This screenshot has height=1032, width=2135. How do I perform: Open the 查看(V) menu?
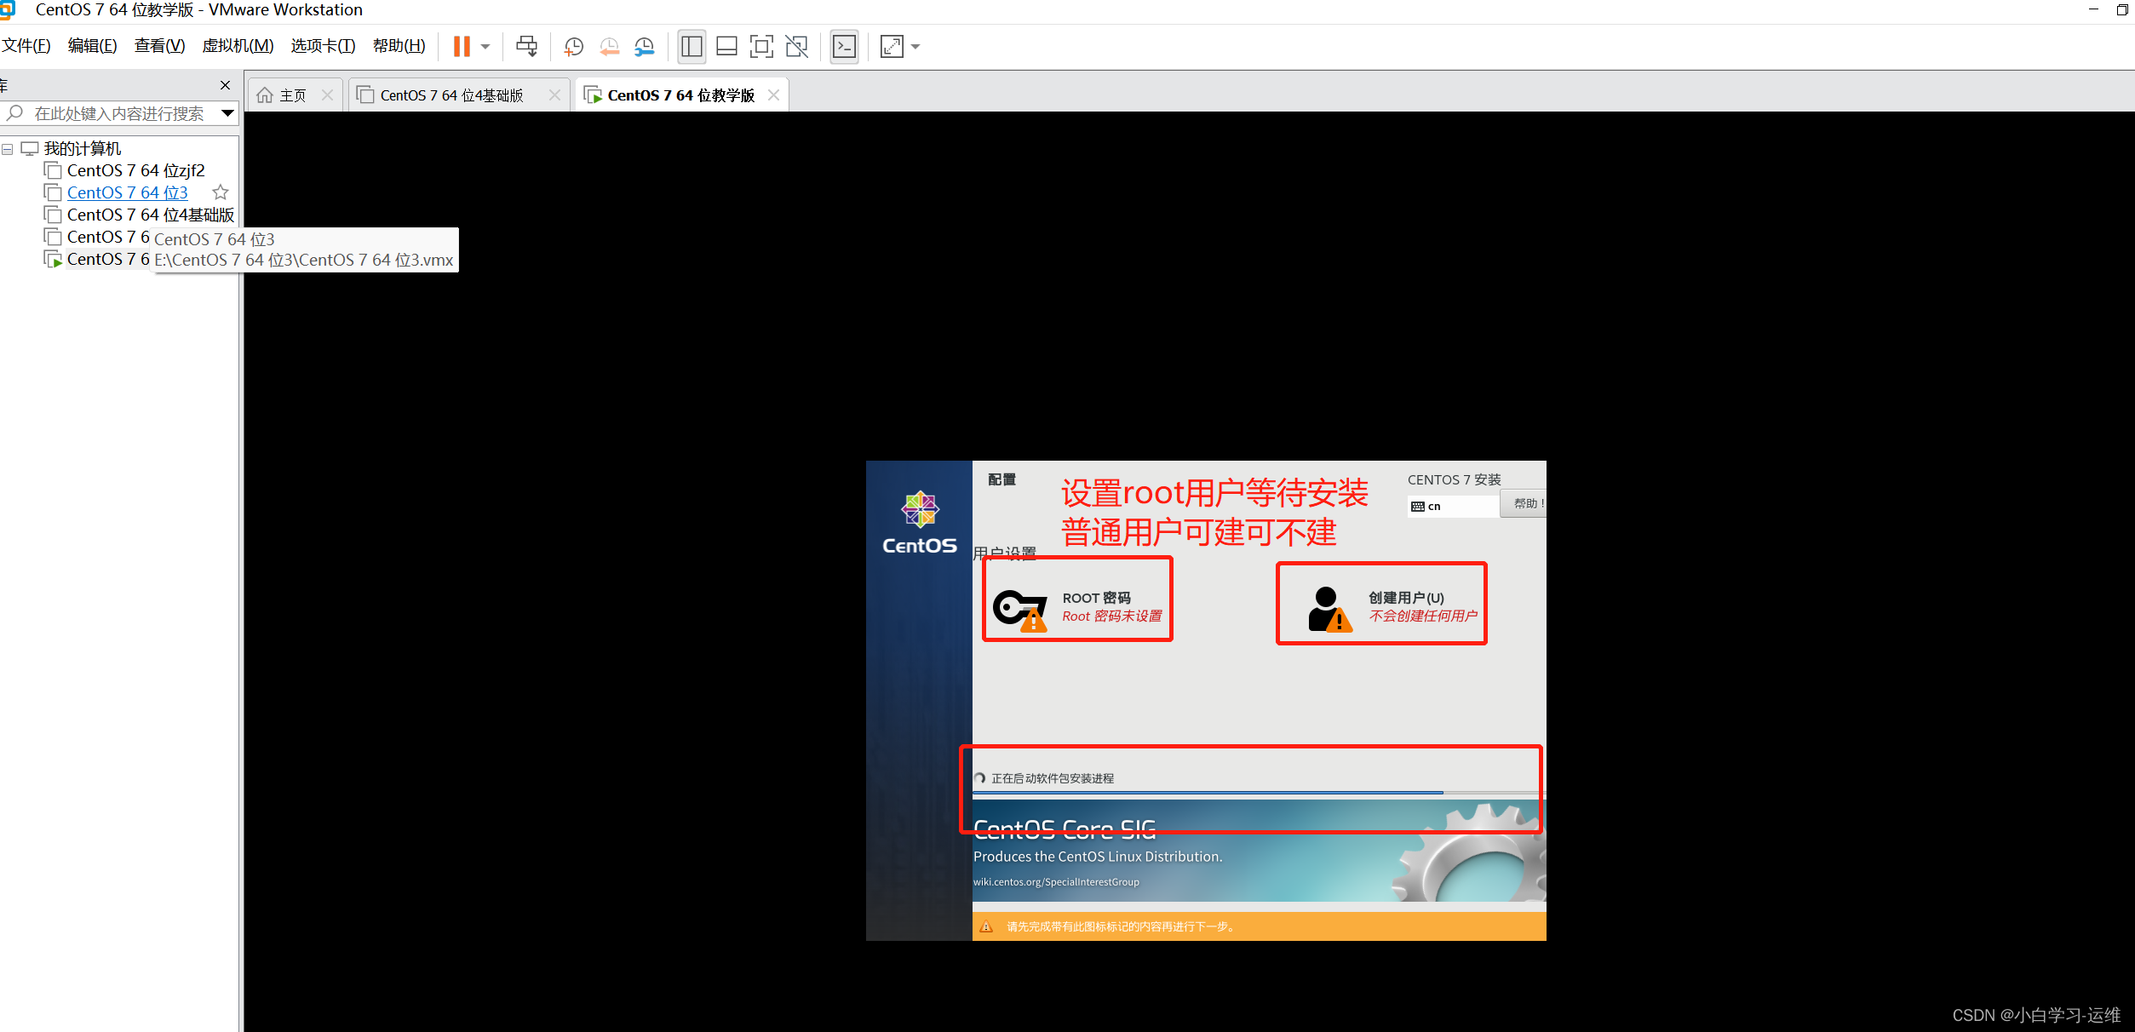click(159, 46)
